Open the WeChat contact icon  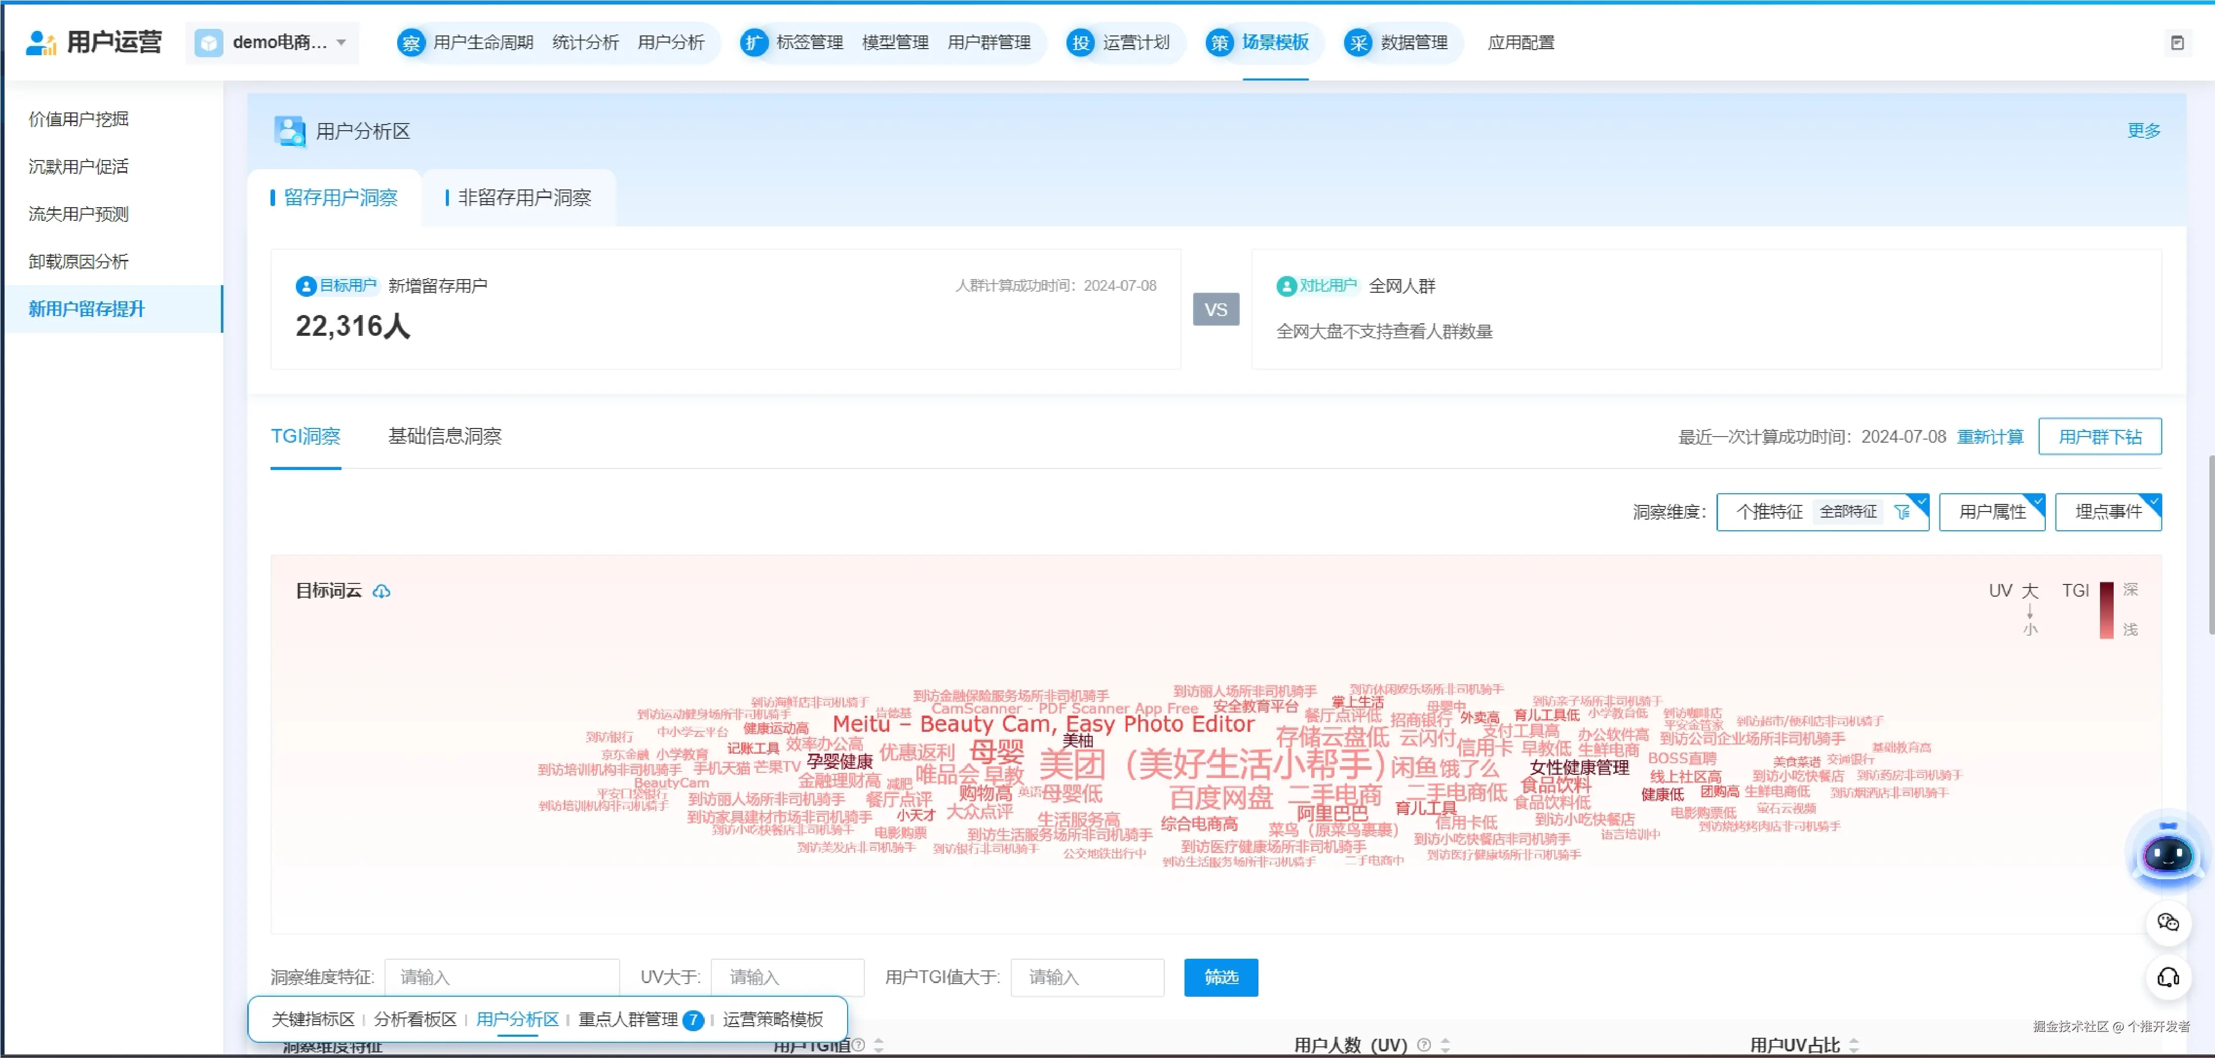2168,923
